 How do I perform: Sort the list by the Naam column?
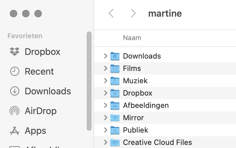(x=132, y=38)
